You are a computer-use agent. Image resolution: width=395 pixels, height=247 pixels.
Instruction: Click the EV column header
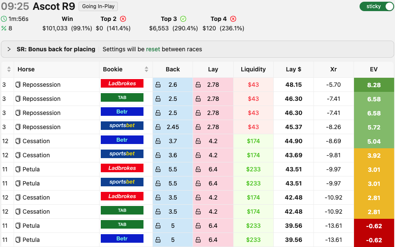(374, 69)
